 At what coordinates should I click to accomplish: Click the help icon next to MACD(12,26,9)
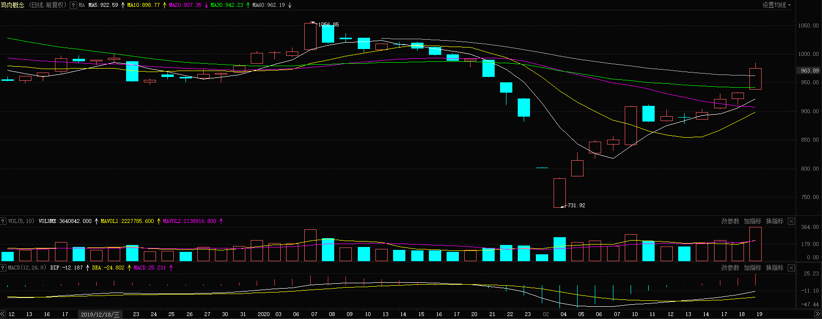(3, 268)
